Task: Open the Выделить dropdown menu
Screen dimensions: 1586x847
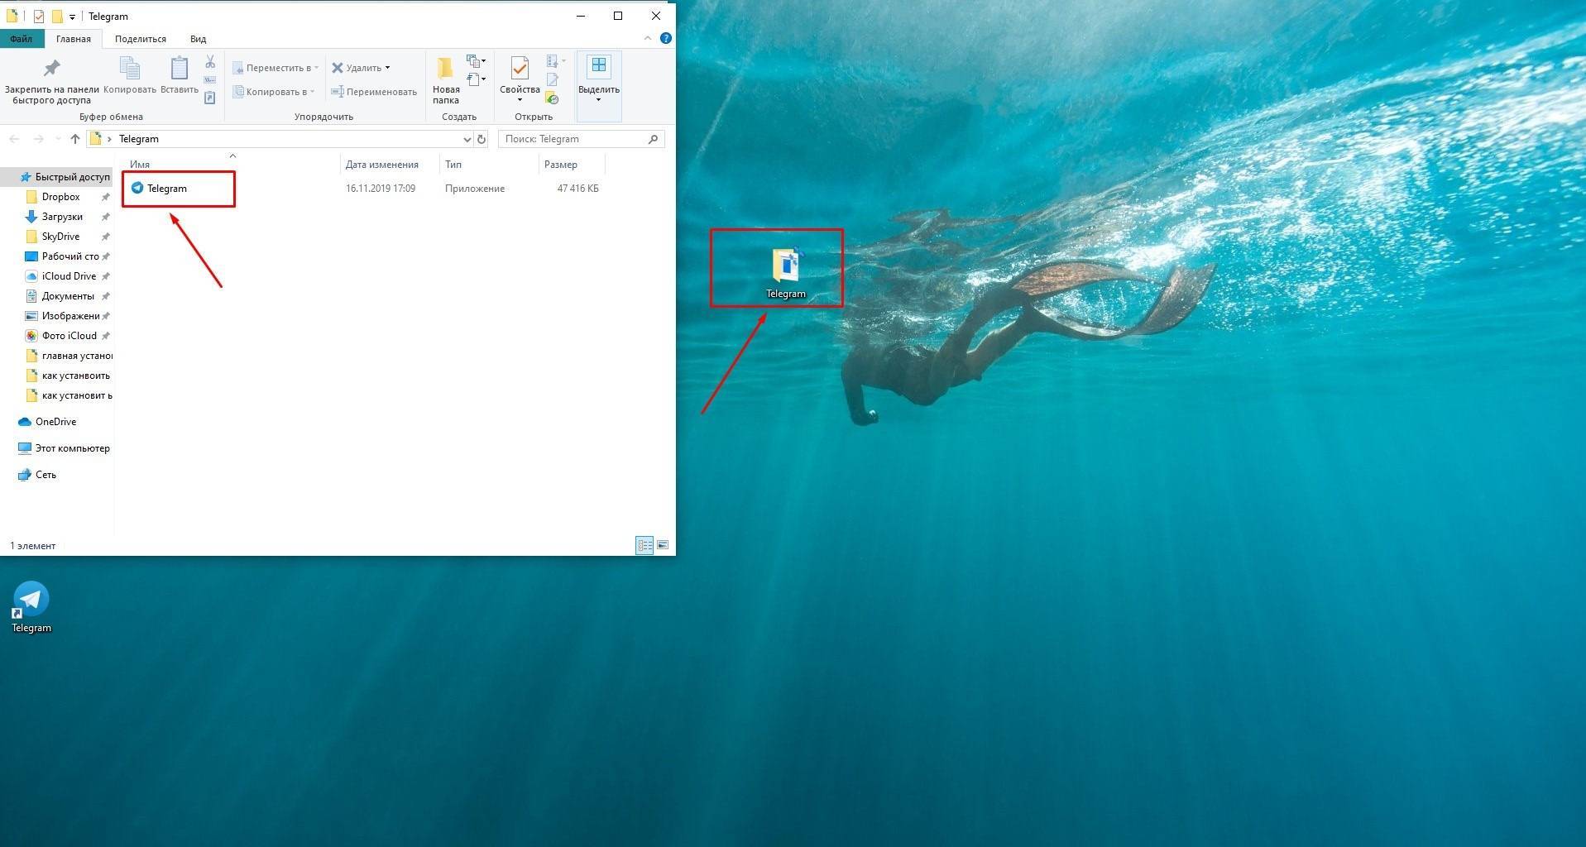Action: tap(598, 99)
